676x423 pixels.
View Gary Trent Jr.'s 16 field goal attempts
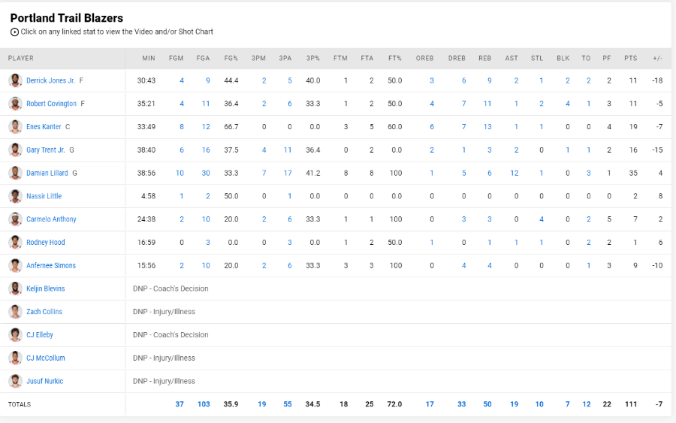pos(206,150)
